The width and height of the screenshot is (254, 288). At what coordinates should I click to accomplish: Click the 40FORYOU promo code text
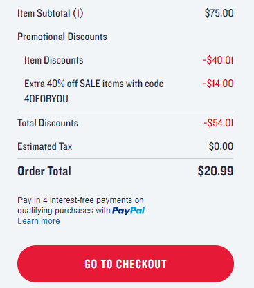tap(46, 99)
